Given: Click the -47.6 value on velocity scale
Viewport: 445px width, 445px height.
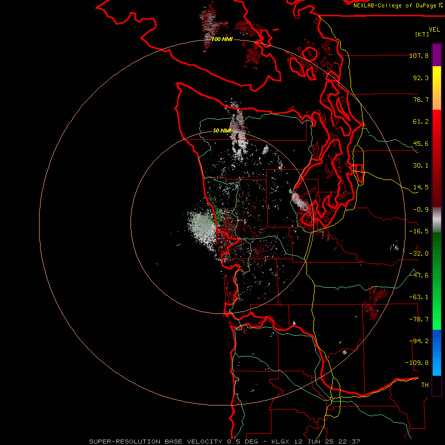Looking at the screenshot, I should coord(419,275).
